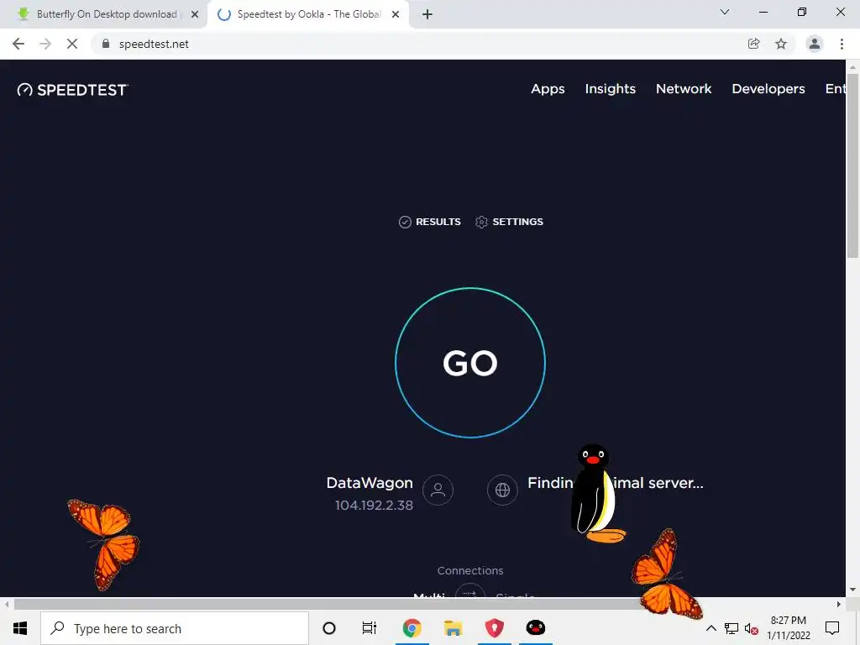Image resolution: width=860 pixels, height=645 pixels.
Task: Open Chrome from the taskbar
Action: click(x=412, y=628)
